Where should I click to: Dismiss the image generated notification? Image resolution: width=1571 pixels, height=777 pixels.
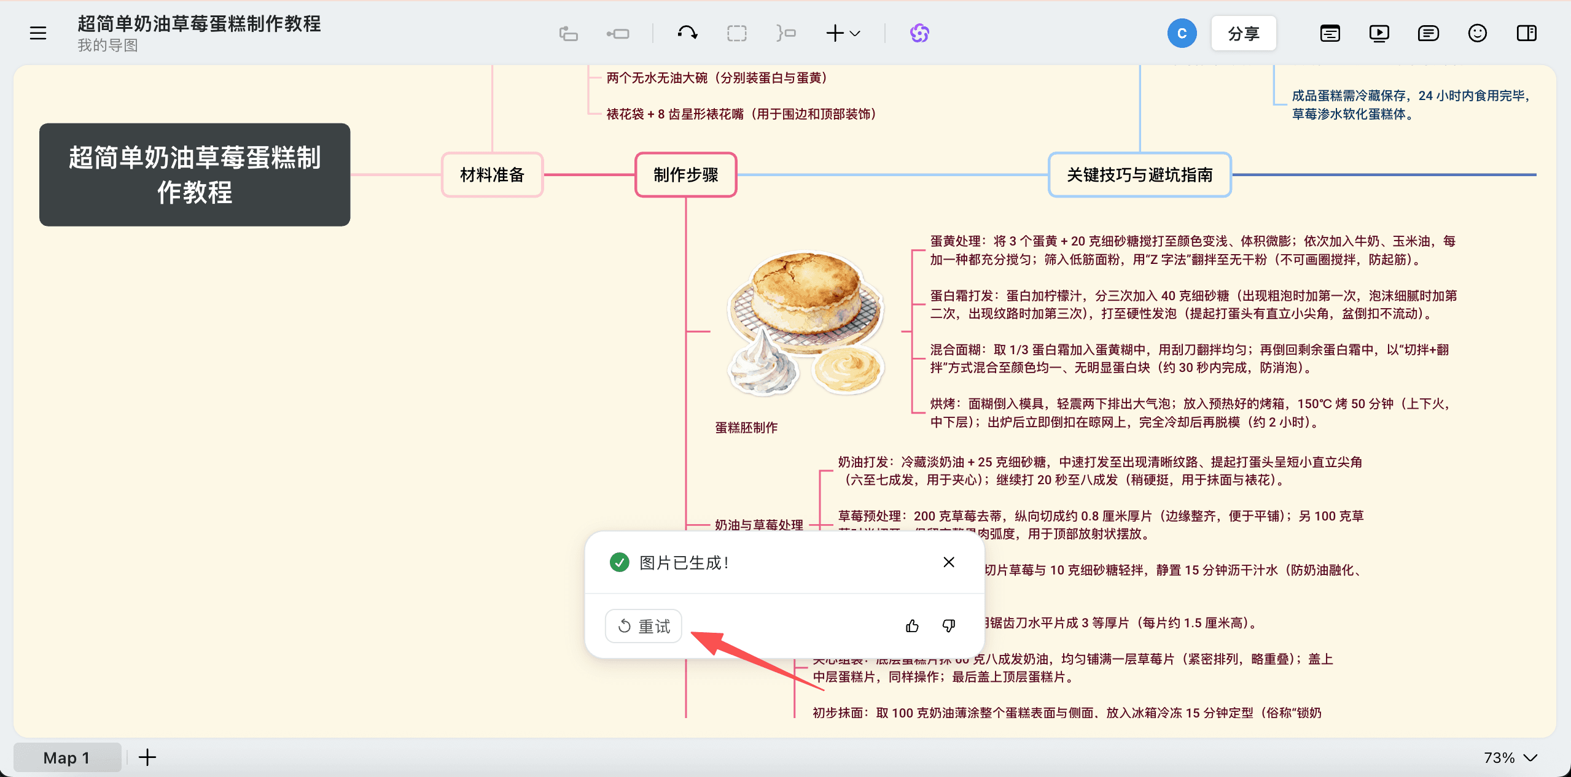coord(948,562)
